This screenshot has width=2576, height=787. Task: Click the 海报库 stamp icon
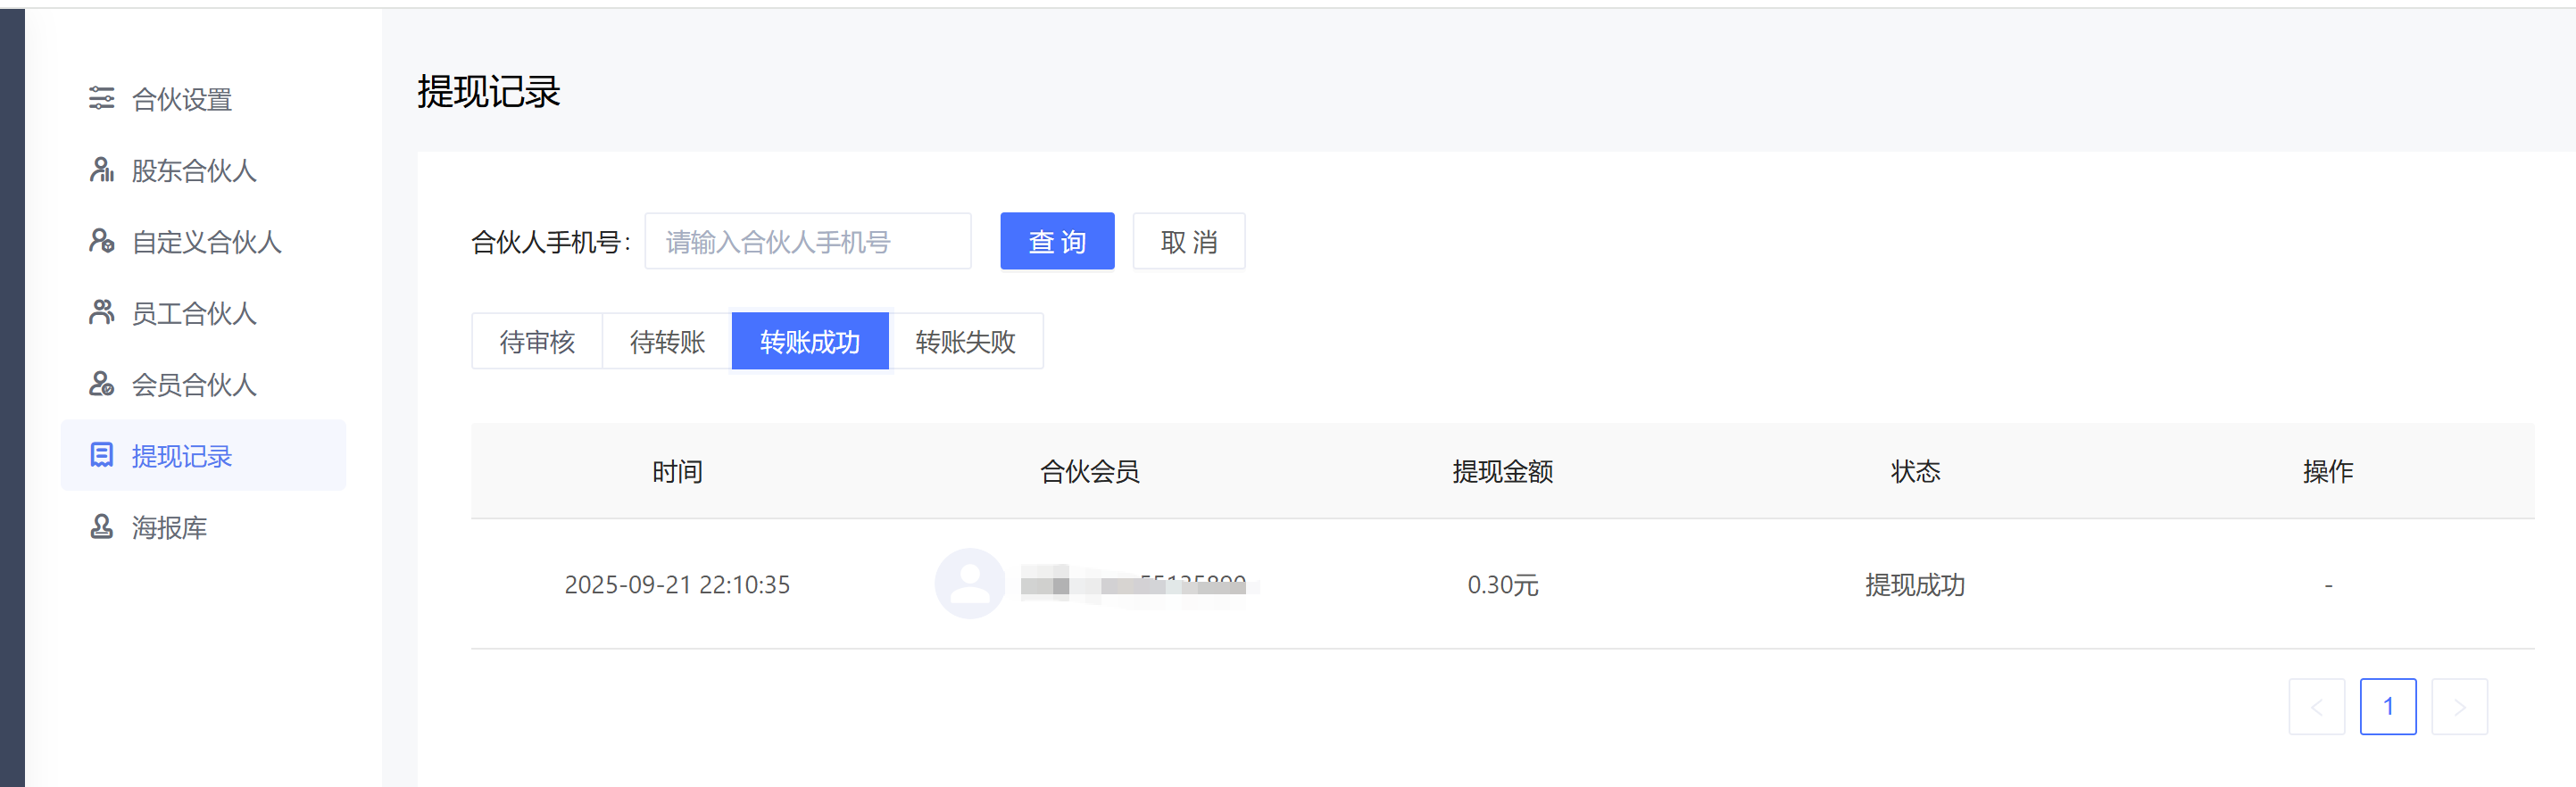101,527
